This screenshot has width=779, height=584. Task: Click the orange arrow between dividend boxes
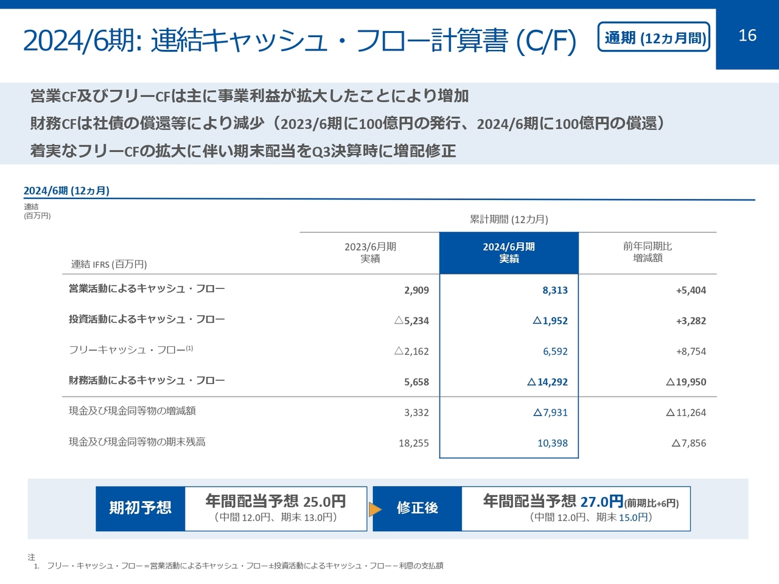(376, 509)
